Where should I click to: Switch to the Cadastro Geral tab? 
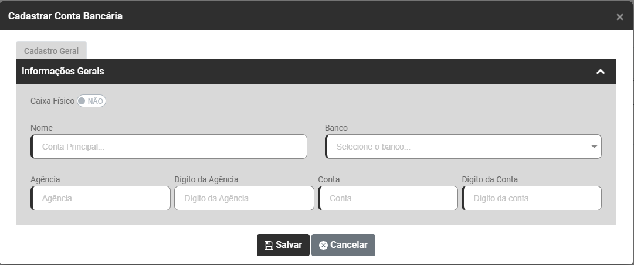[x=51, y=51]
